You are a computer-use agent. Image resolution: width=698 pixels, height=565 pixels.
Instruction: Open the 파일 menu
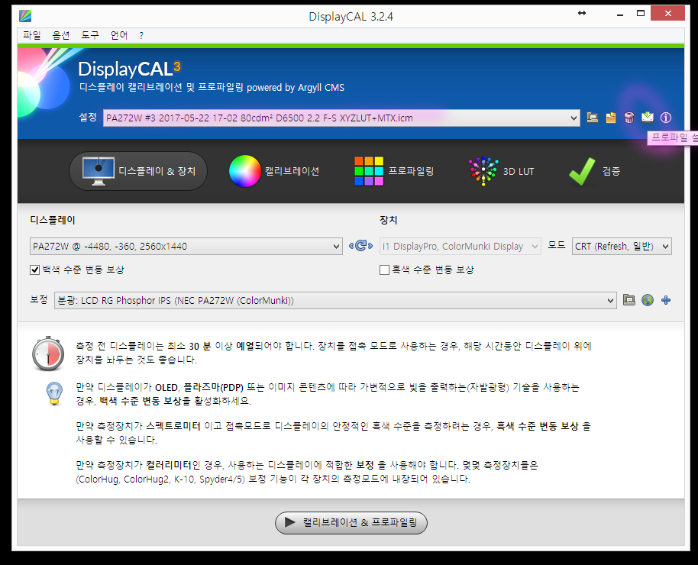pyautogui.click(x=32, y=35)
